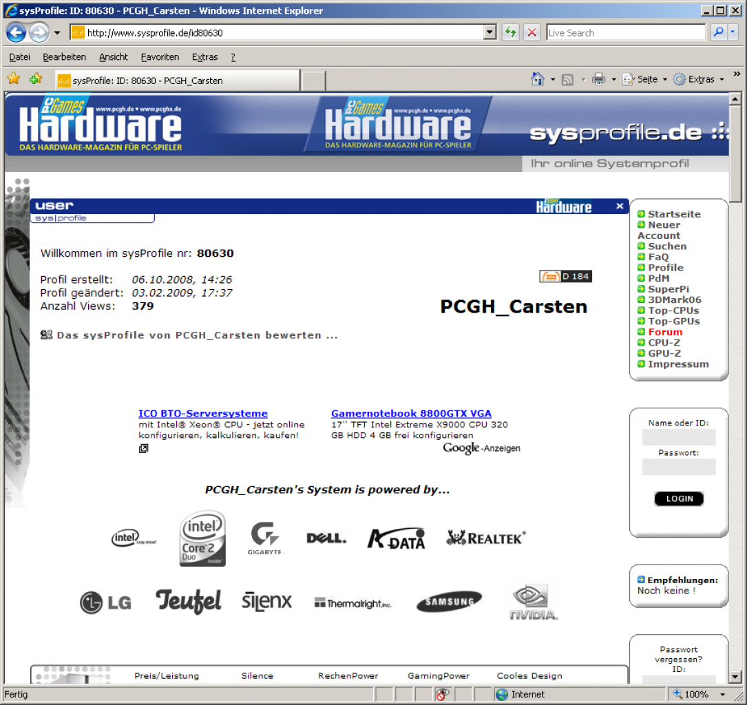Image resolution: width=747 pixels, height=705 pixels.
Task: Open the recent pages dropdown arrow
Action: [x=57, y=33]
